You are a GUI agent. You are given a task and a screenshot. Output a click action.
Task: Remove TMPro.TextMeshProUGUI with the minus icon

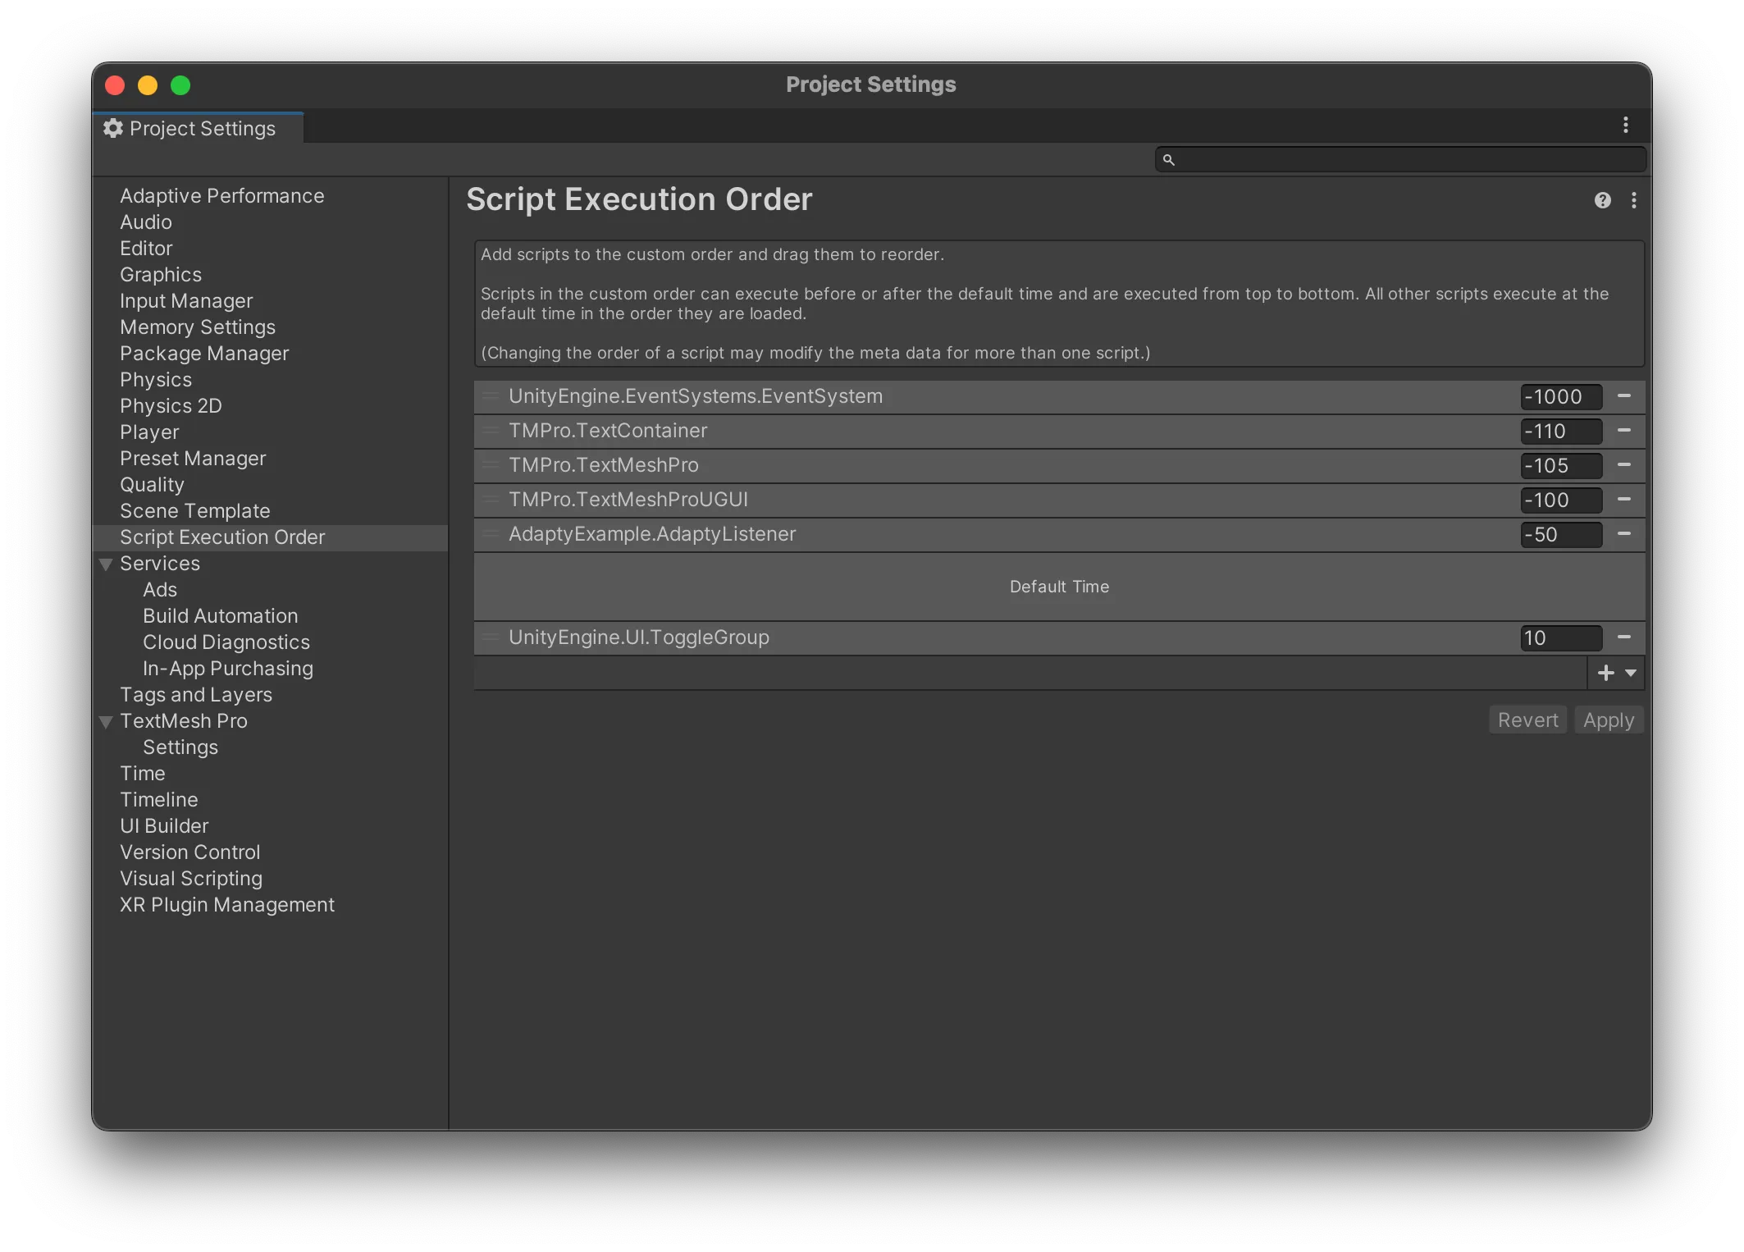(1623, 500)
